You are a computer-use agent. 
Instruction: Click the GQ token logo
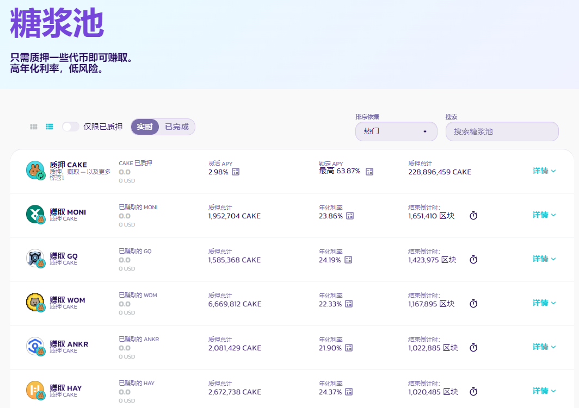[35, 259]
